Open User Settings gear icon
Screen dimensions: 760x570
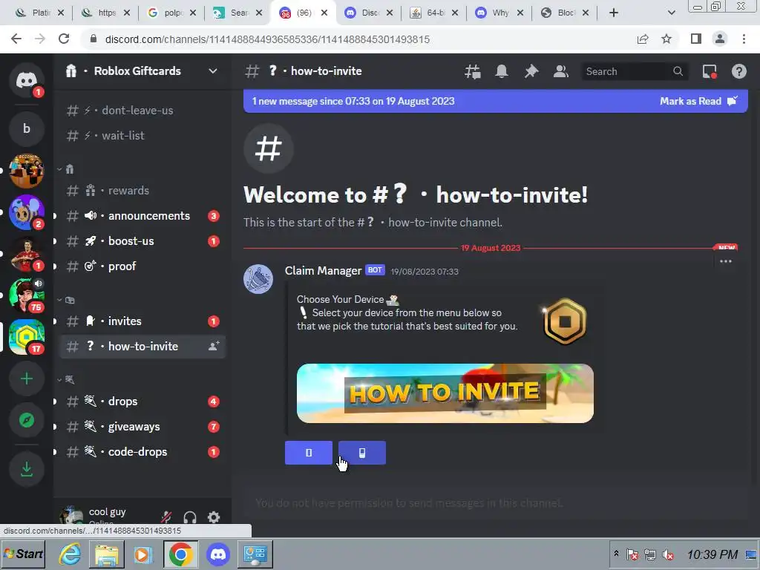214,517
